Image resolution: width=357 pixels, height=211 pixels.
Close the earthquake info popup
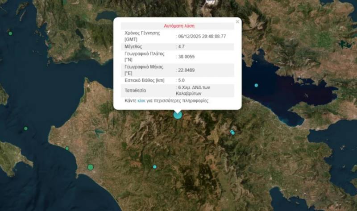237,22
